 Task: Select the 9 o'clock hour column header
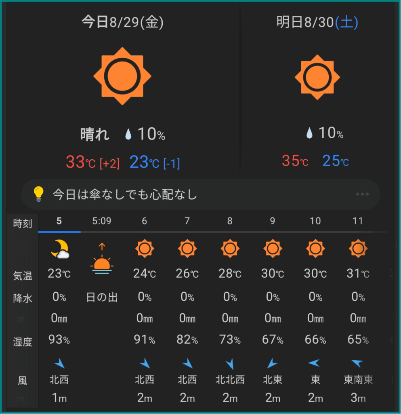pyautogui.click(x=273, y=221)
